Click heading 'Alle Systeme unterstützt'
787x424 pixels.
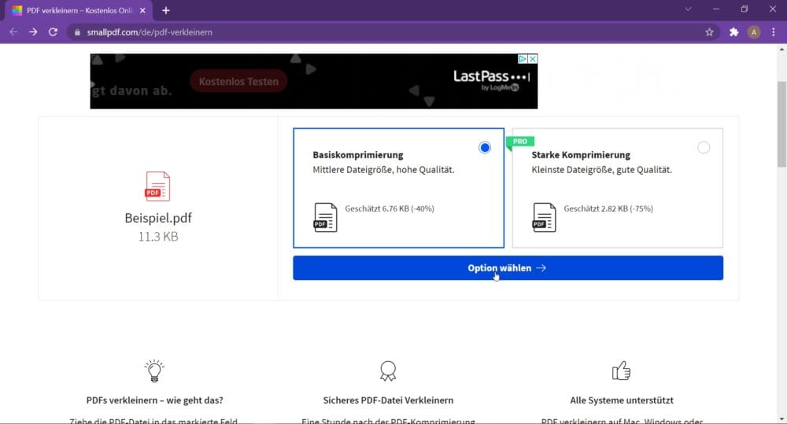pyautogui.click(x=622, y=400)
